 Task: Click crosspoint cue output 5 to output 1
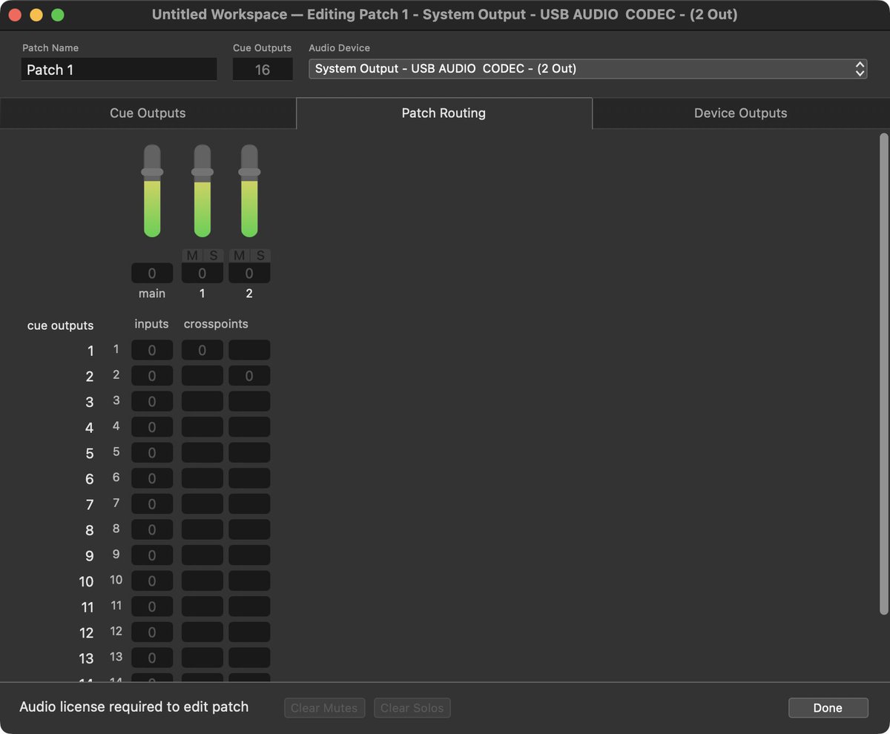coord(202,452)
